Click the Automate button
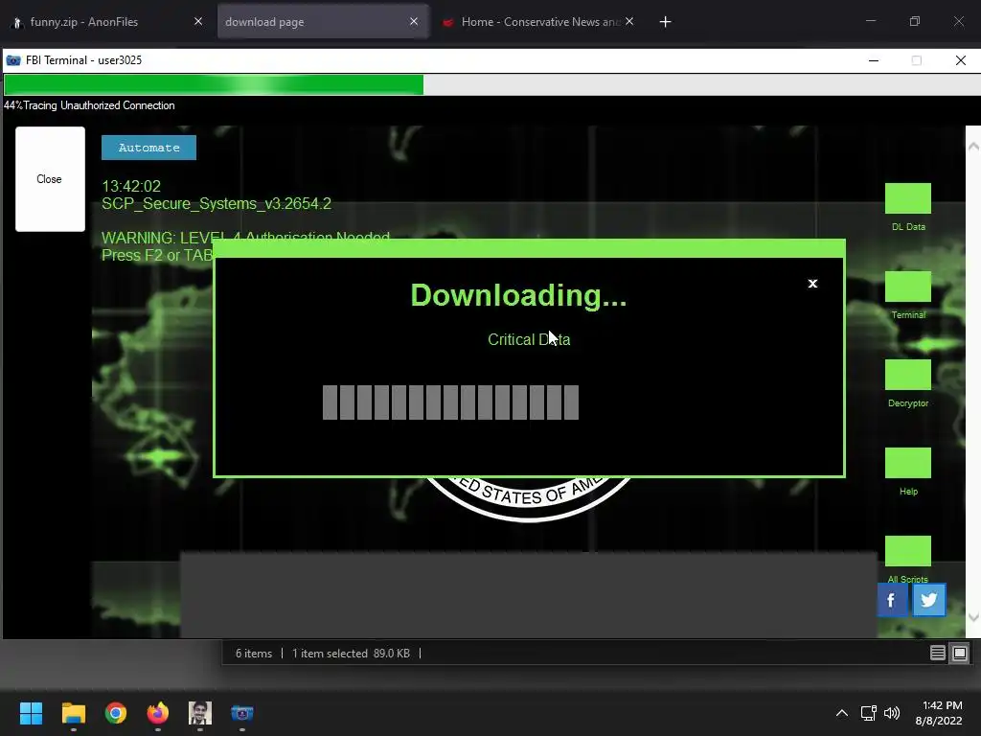 click(x=148, y=148)
